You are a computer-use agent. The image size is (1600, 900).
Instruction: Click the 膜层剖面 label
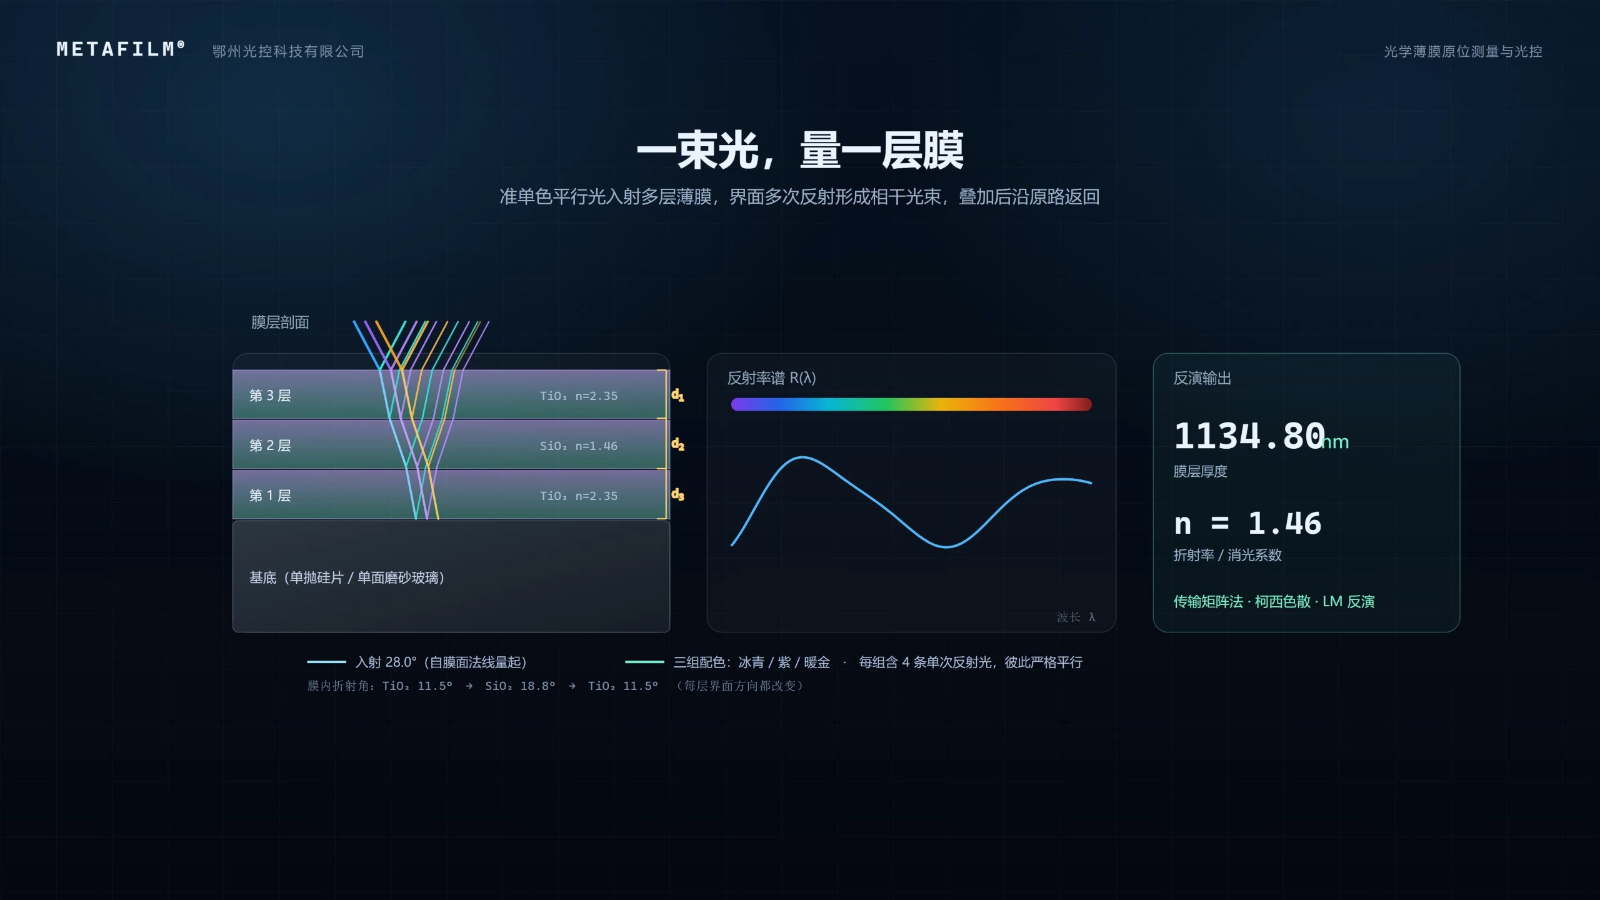(280, 322)
